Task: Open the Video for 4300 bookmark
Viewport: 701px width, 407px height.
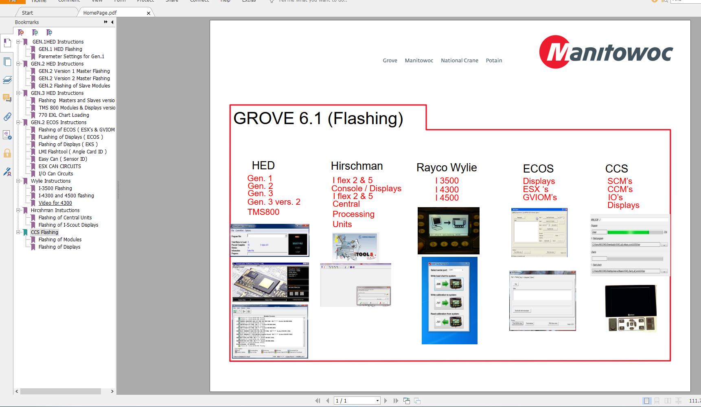Action: (55, 203)
